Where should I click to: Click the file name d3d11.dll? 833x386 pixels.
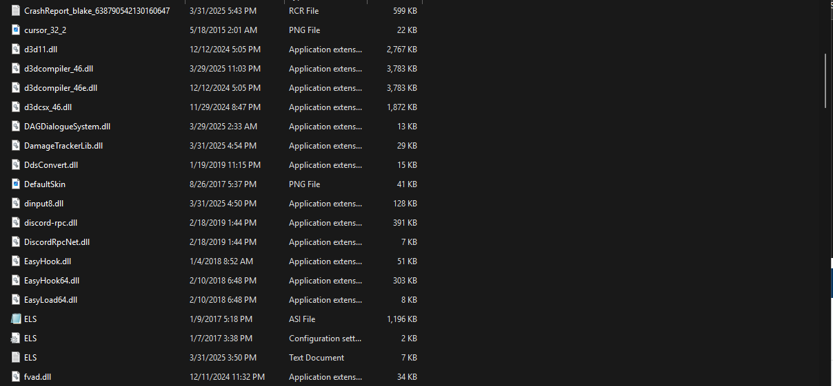[x=41, y=50]
